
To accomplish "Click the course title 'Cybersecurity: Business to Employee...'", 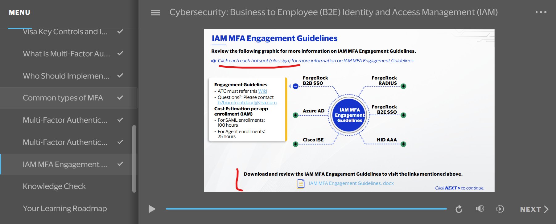I will tap(334, 12).
